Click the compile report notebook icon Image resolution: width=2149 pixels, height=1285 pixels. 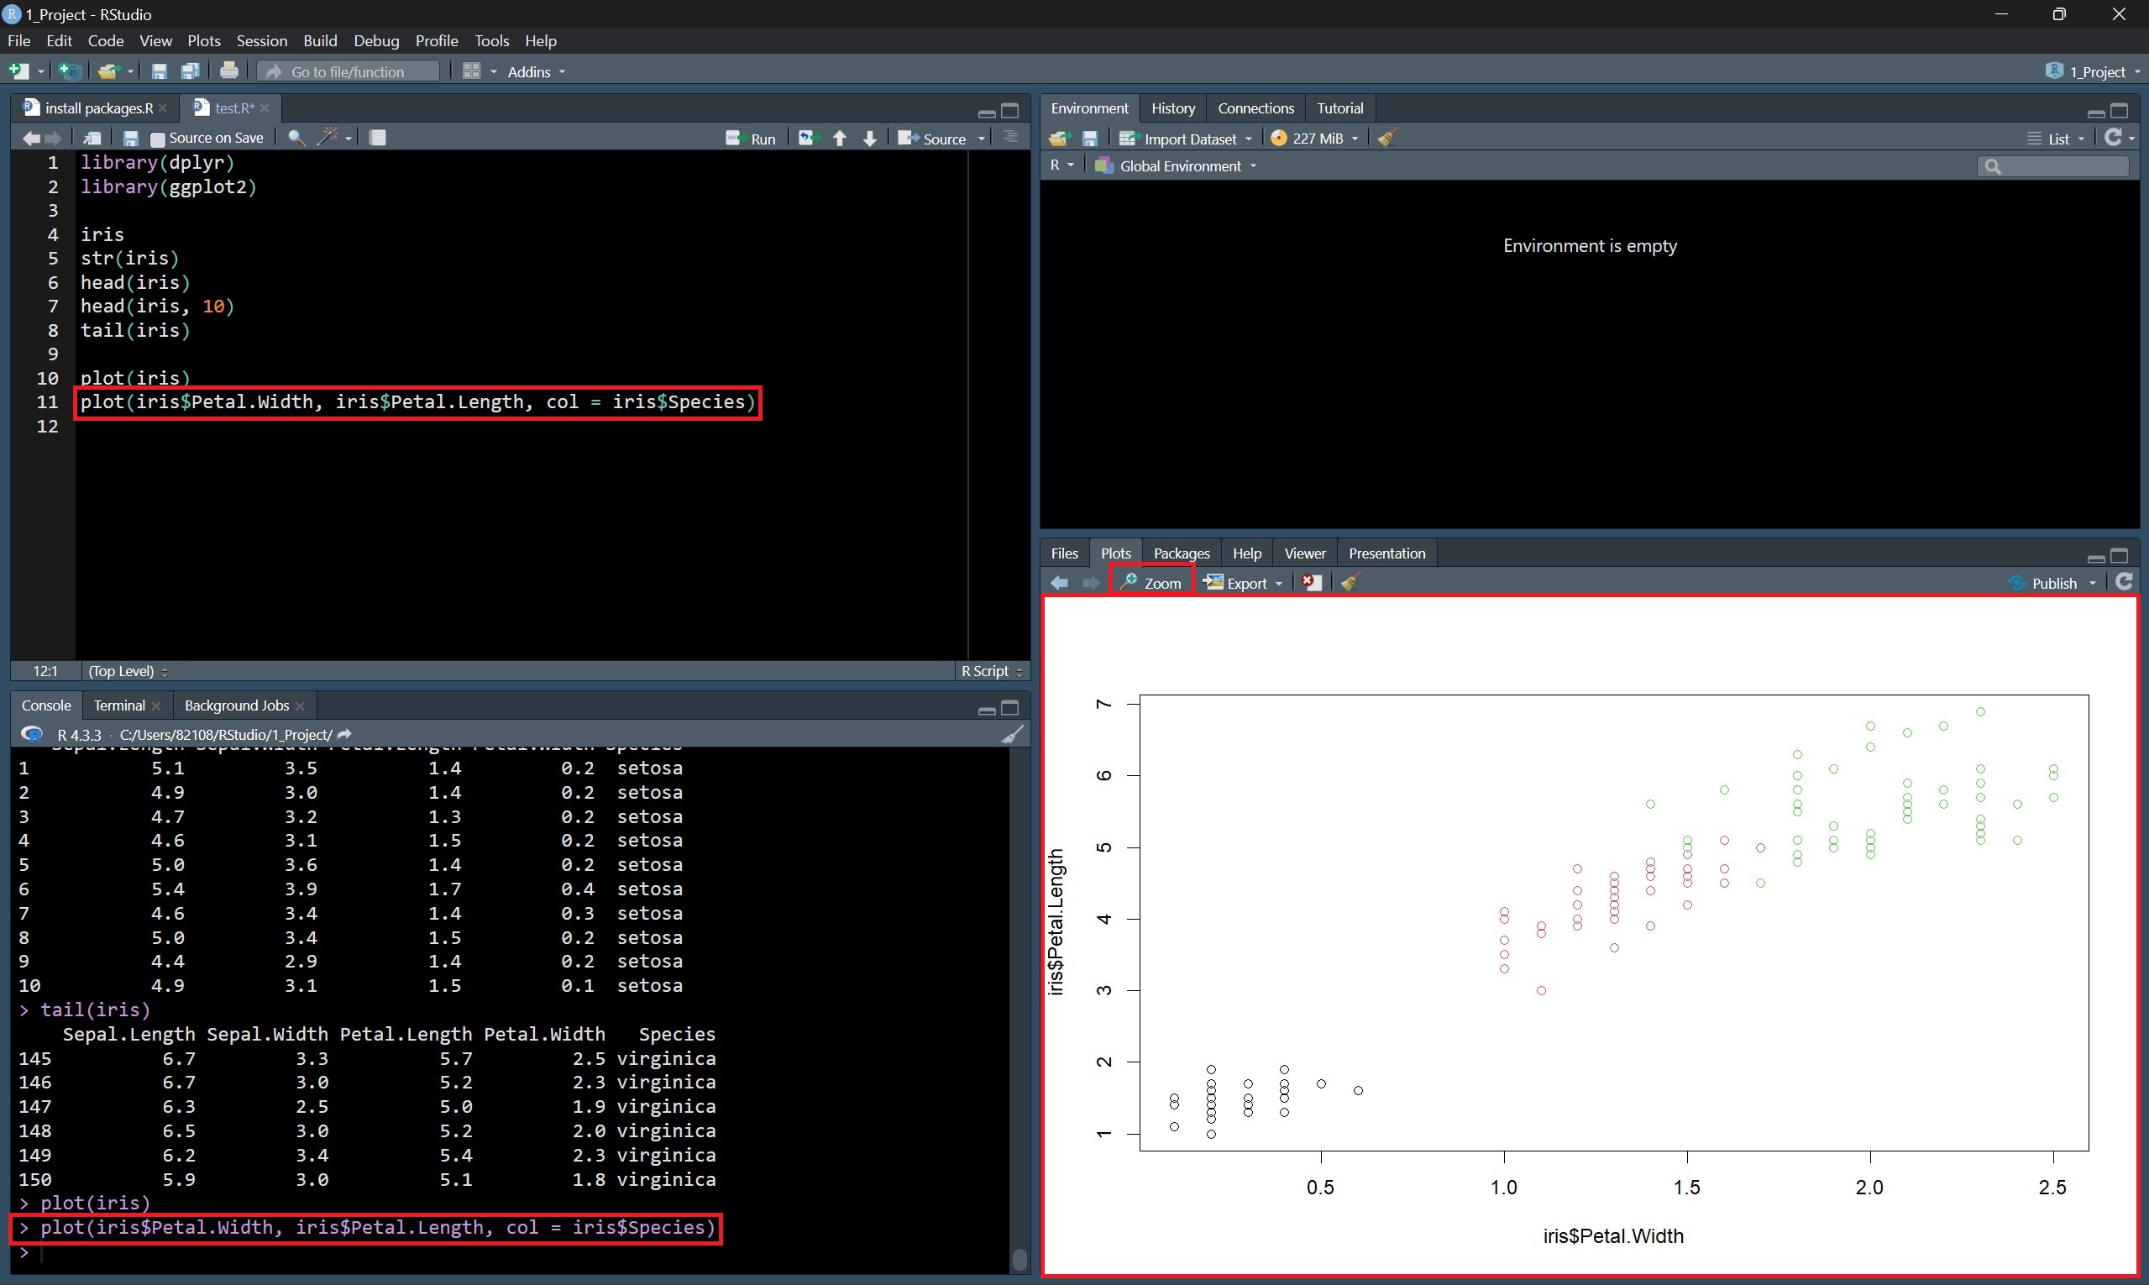(x=378, y=138)
